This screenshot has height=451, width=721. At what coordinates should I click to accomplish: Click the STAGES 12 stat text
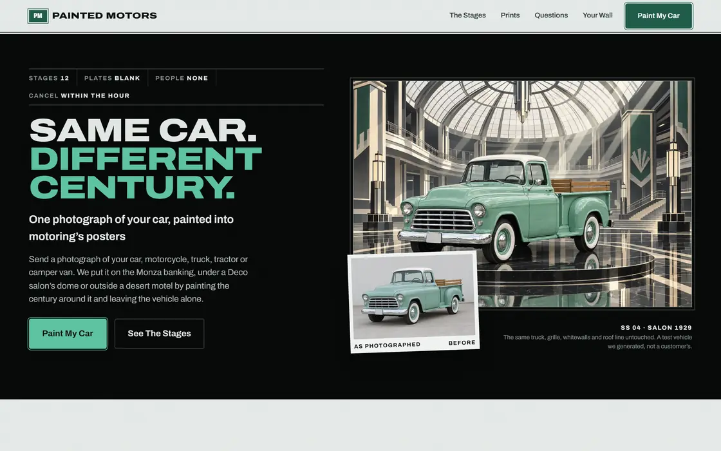point(49,78)
